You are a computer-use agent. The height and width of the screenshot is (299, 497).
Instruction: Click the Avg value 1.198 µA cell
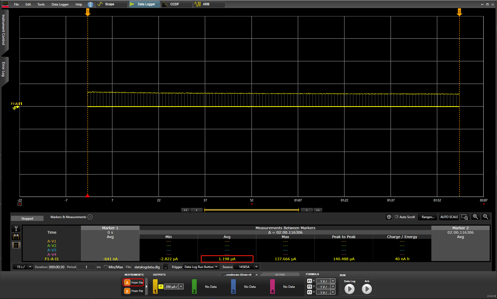tap(227, 259)
